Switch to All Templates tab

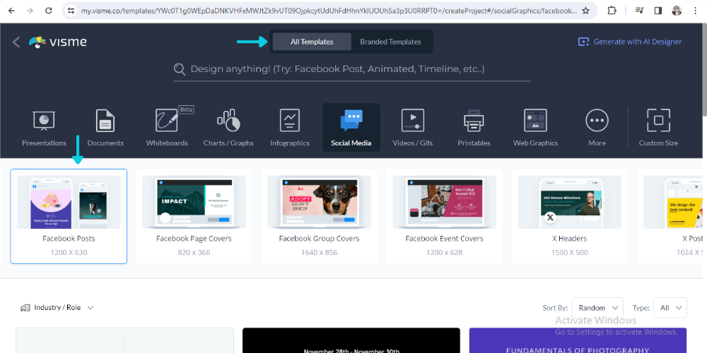(312, 42)
